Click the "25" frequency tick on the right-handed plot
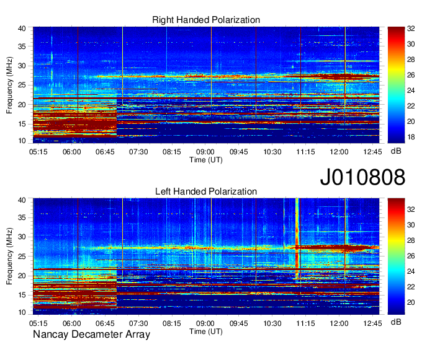This screenshot has height=342, width=422. (22, 85)
